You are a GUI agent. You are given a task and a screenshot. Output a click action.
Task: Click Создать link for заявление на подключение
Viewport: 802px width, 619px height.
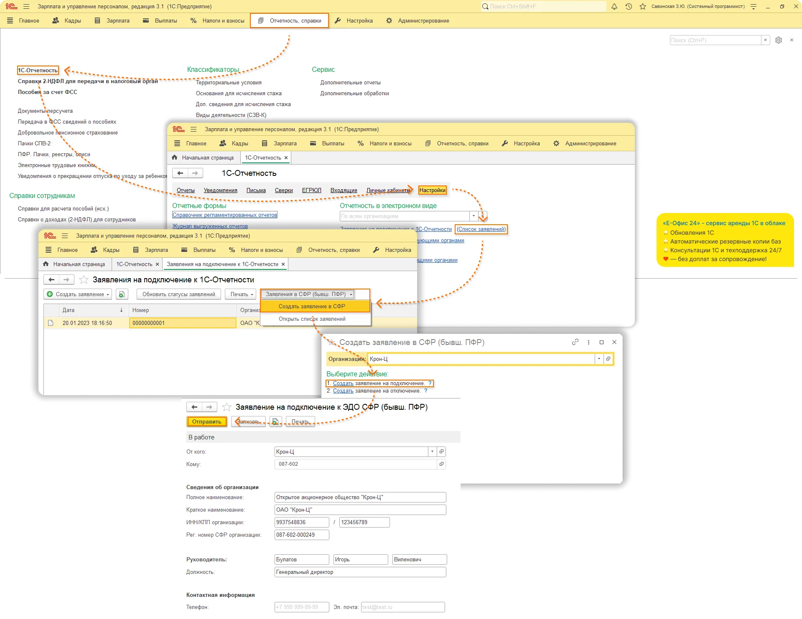coord(343,383)
